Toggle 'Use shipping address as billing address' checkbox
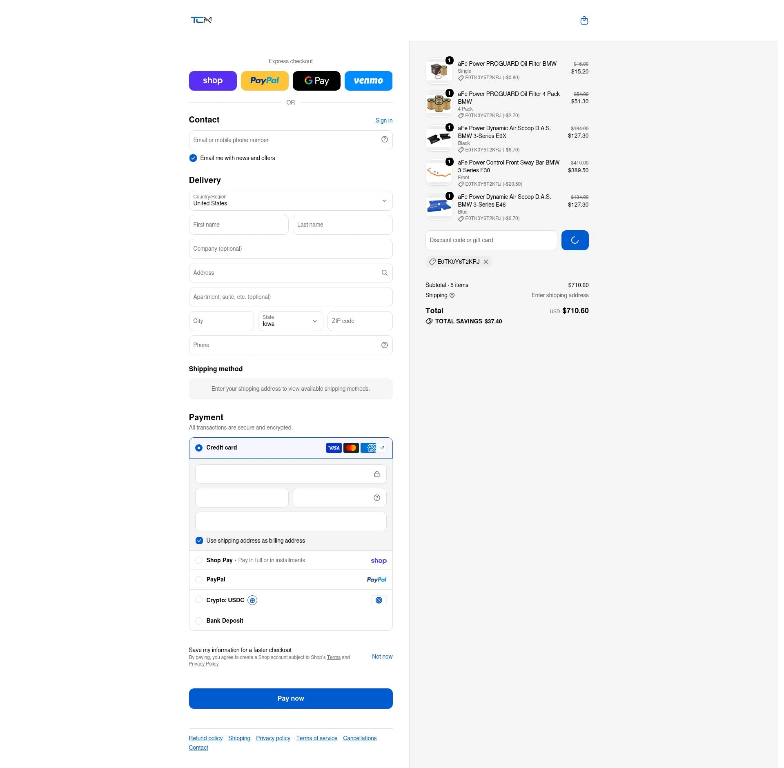Image resolution: width=784 pixels, height=768 pixels. coord(199,541)
